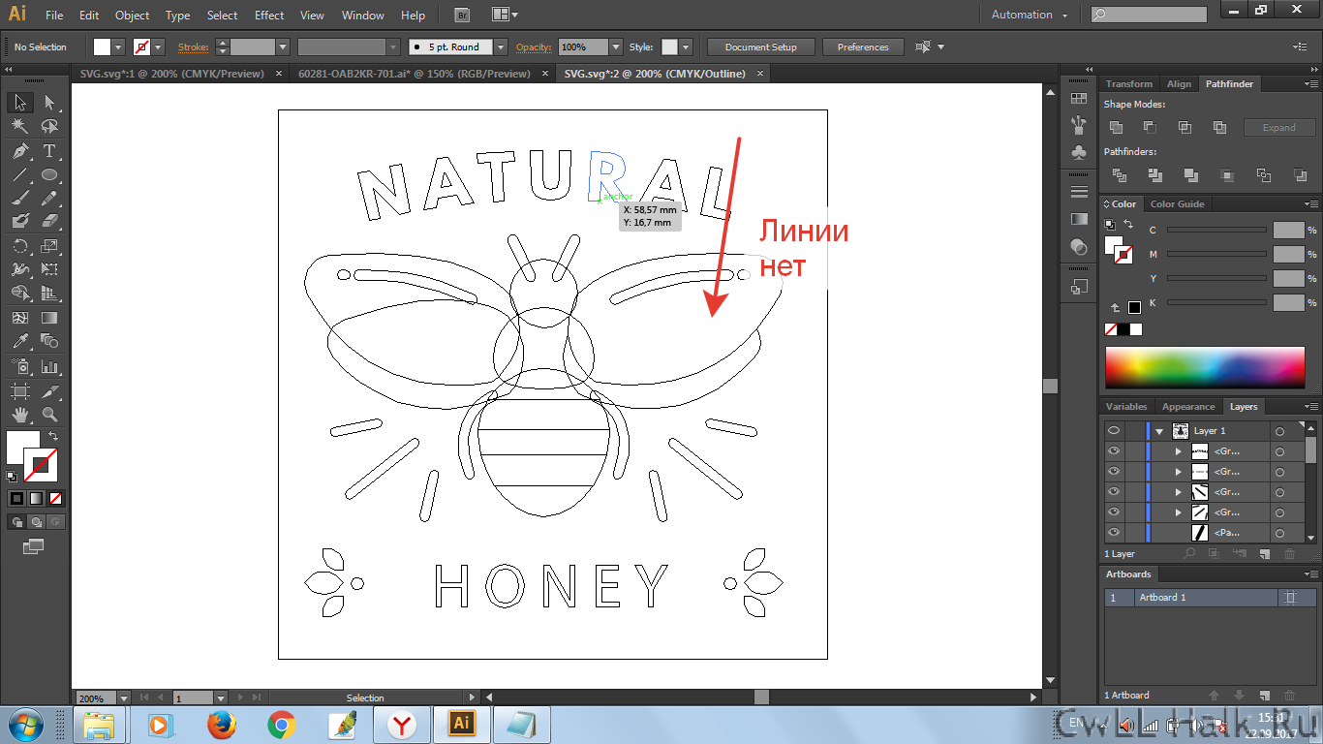Screen dimensions: 1323x744
Task: Open the stroke color dropdown arrow
Action: point(159,46)
